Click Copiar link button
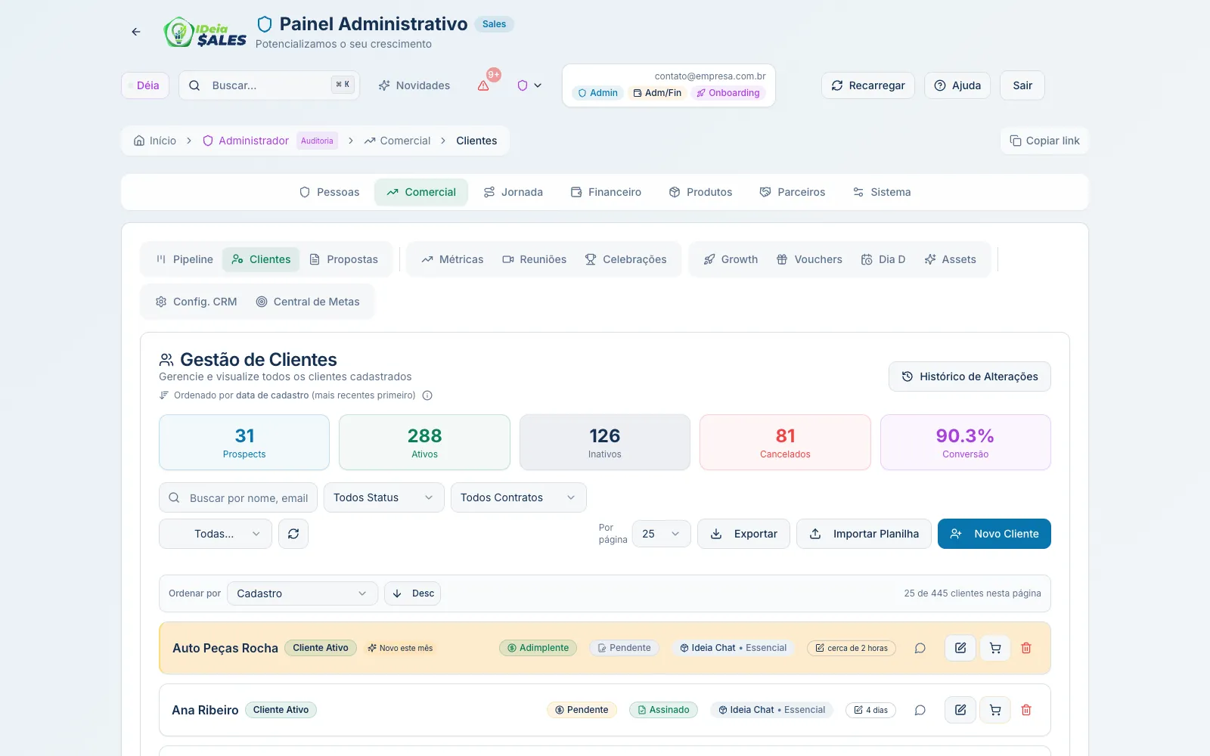1210x756 pixels. (1044, 141)
